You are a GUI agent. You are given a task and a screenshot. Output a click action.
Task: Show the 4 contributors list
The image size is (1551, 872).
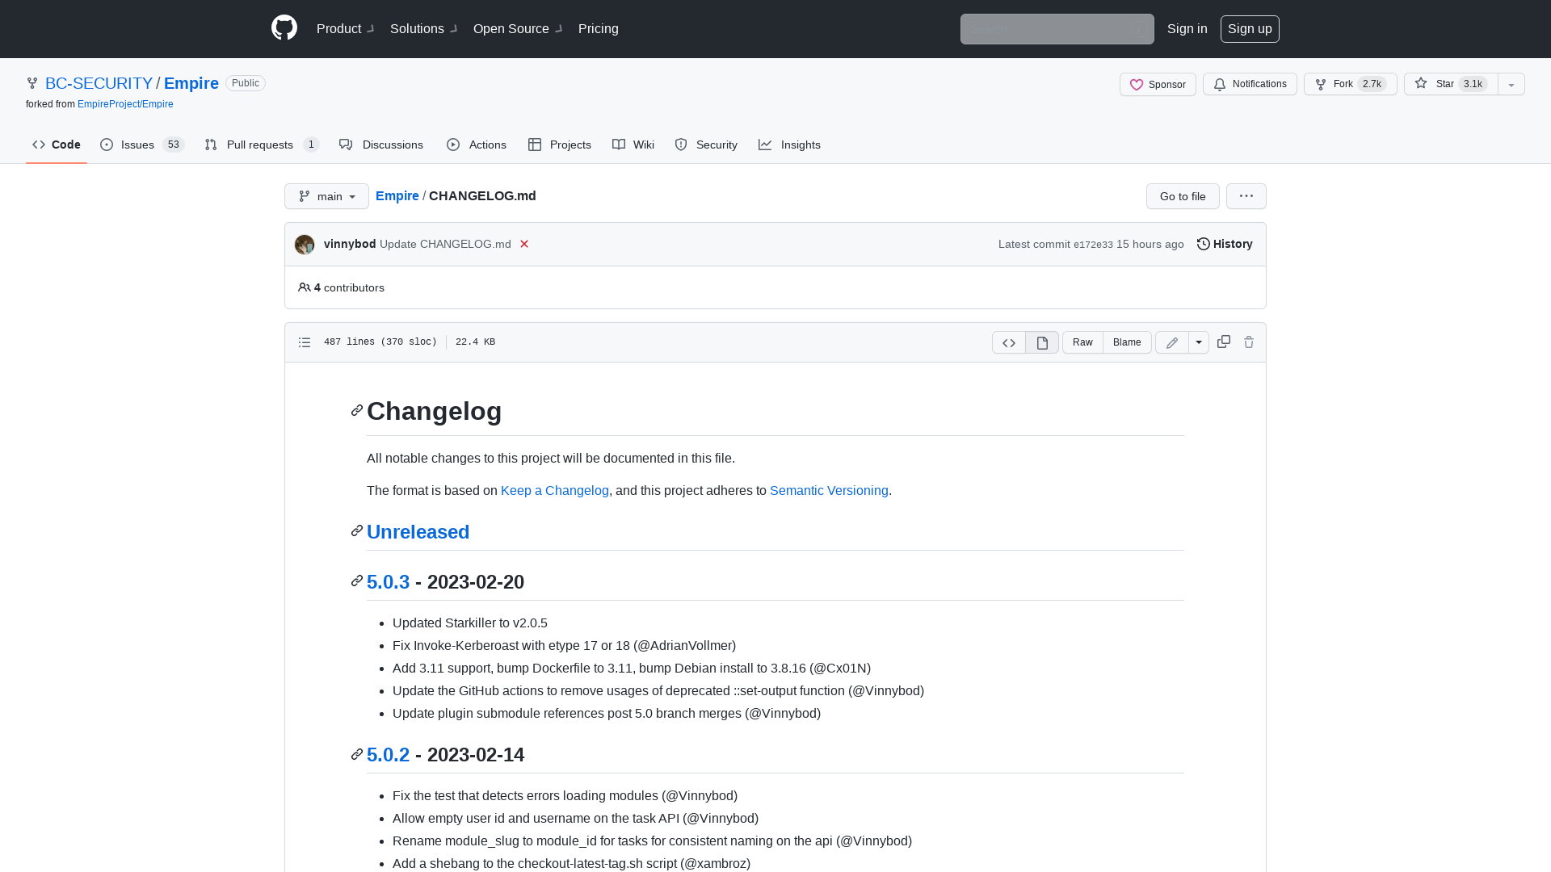pyautogui.click(x=341, y=287)
